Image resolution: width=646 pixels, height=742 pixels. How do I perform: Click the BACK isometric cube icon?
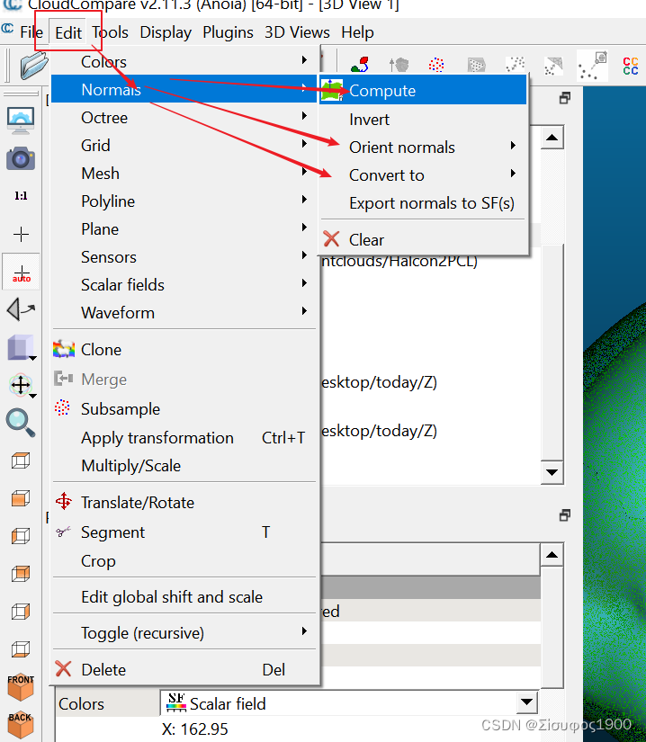(x=21, y=725)
